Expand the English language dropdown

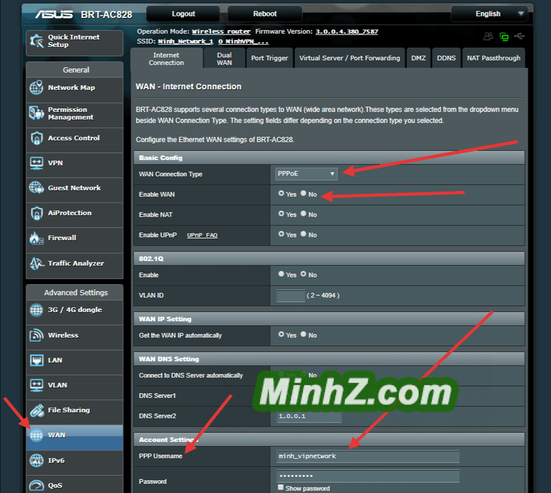(x=489, y=14)
